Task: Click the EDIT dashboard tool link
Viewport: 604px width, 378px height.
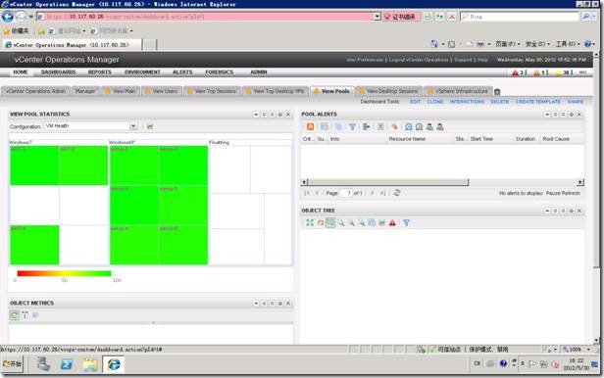Action: (x=416, y=102)
